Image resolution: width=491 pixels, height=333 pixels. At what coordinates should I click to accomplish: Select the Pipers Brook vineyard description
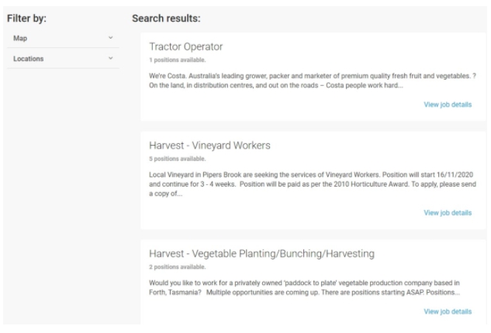pyautogui.click(x=313, y=184)
